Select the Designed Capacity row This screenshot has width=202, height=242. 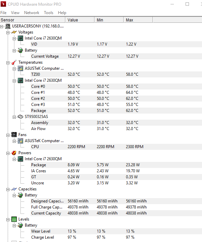point(116,201)
